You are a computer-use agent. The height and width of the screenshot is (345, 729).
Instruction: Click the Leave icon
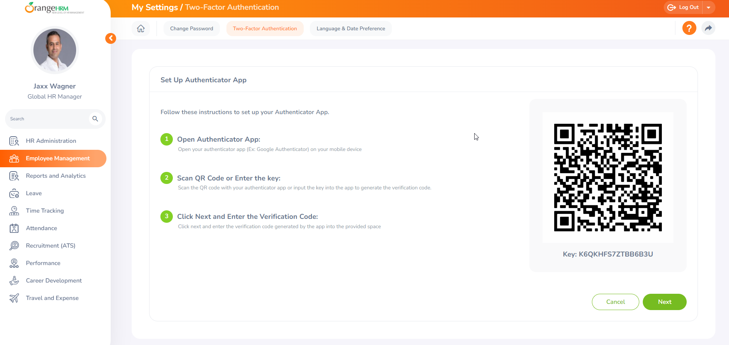point(14,193)
